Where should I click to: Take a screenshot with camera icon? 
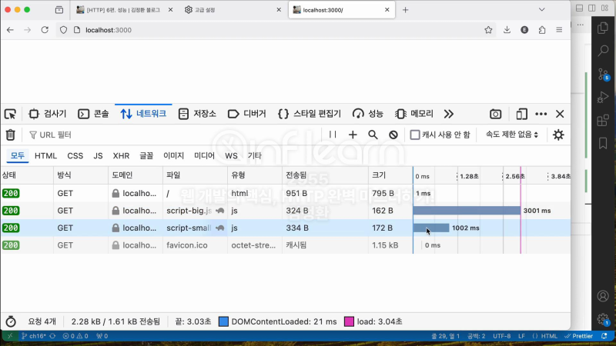tap(496, 114)
